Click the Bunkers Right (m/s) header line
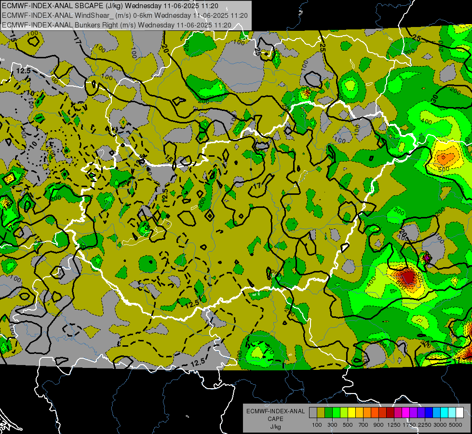 point(117,25)
